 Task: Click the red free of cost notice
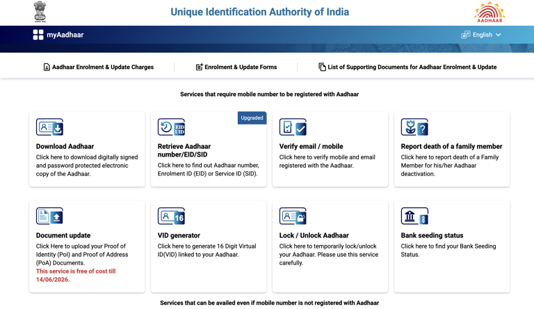pos(76,275)
